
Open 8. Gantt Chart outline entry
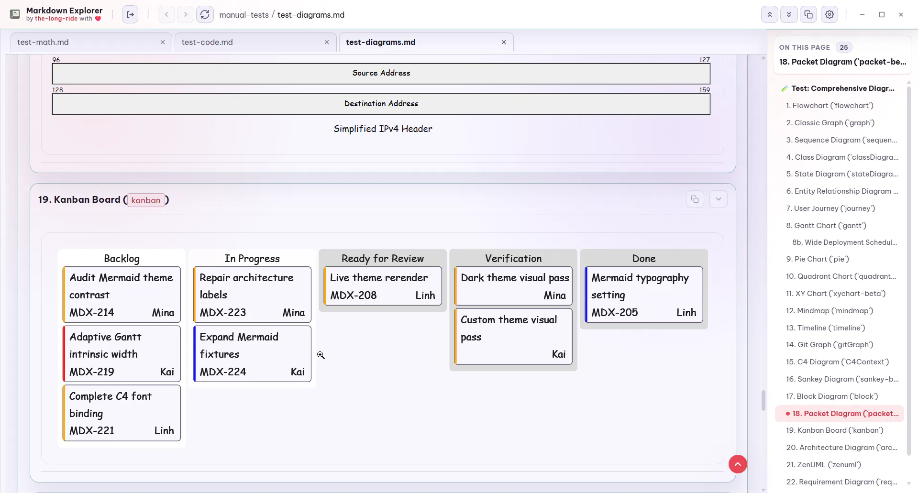[x=826, y=226]
